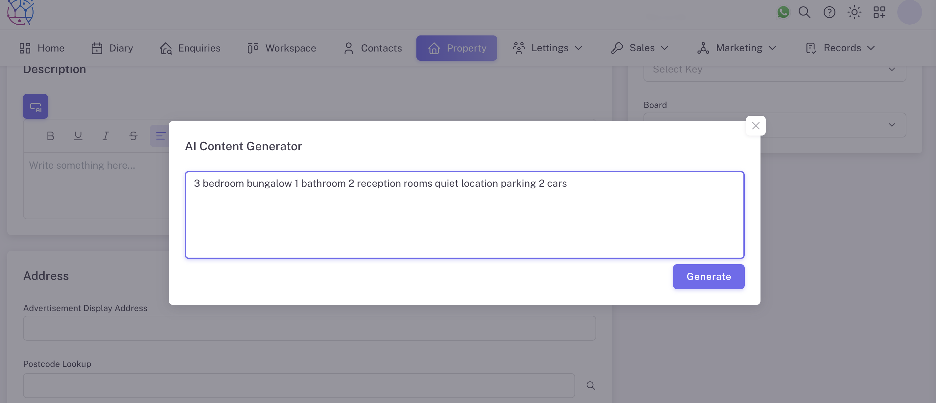Apply italic formatting in description editor
This screenshot has height=403, width=936.
(x=105, y=136)
